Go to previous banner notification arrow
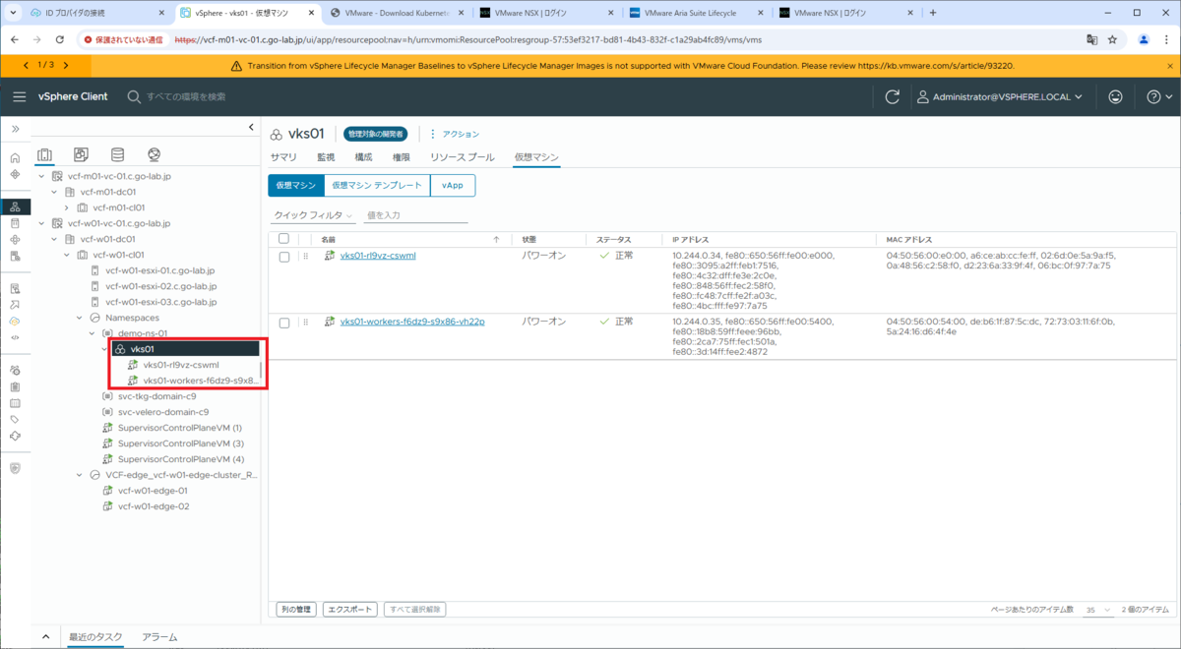 tap(26, 65)
